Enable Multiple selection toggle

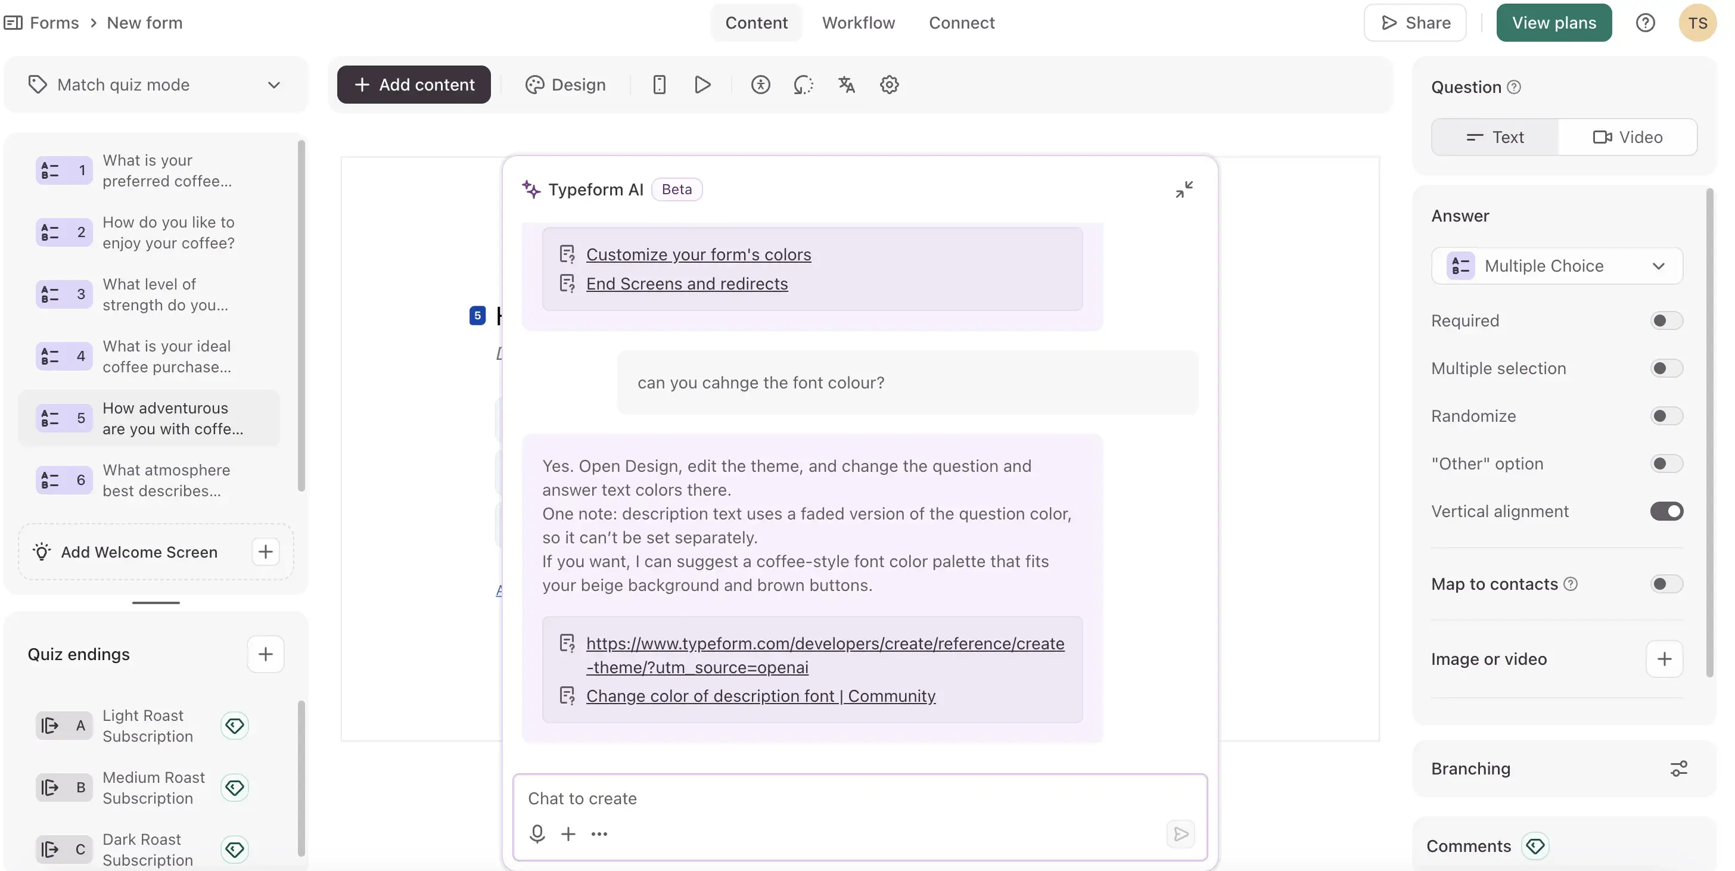[1666, 368]
